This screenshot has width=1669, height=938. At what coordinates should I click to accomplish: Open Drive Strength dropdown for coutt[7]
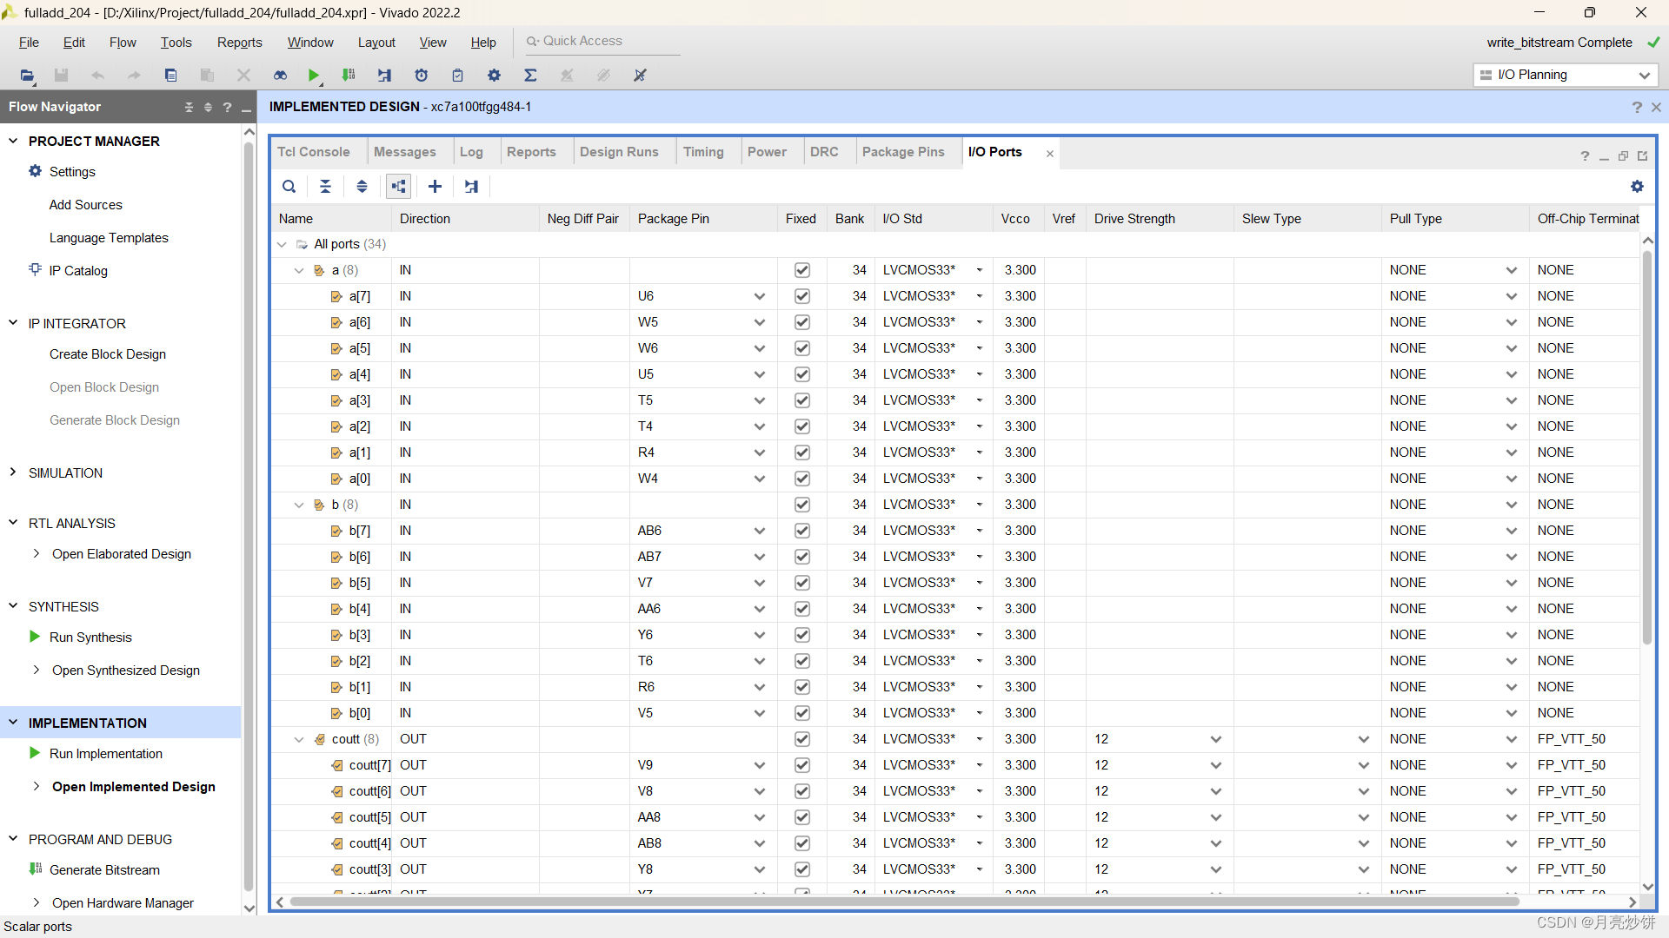coord(1216,765)
